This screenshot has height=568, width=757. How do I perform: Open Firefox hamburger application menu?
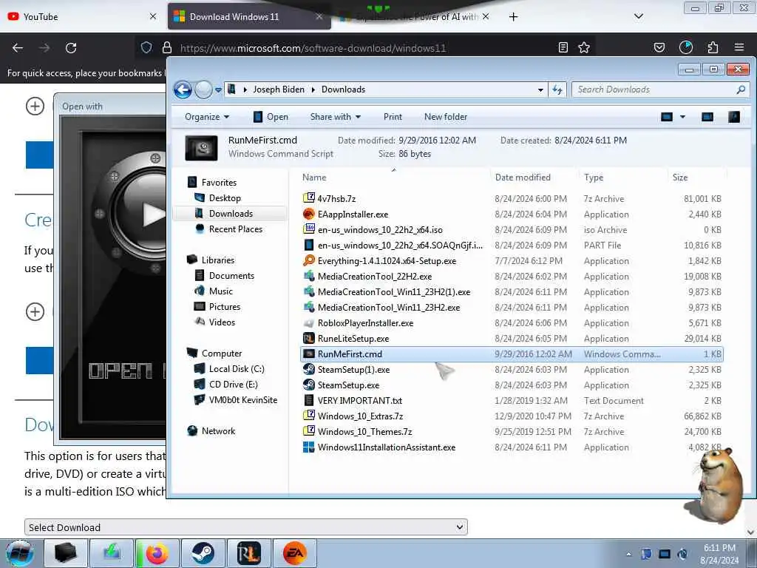[x=739, y=47]
